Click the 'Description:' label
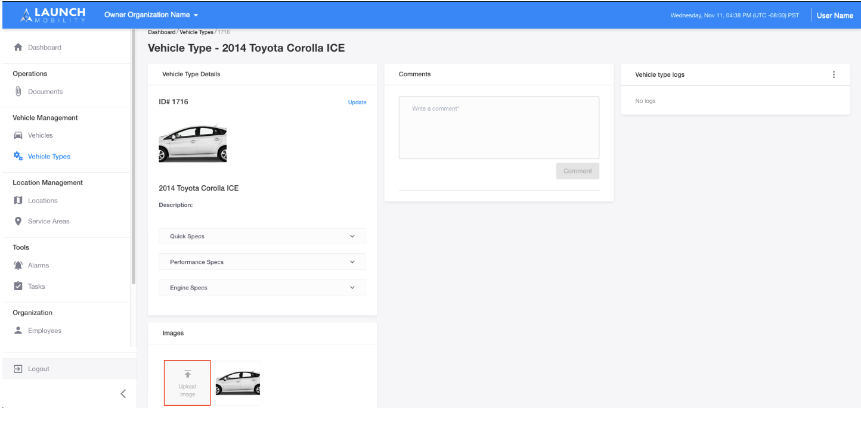 [x=176, y=205]
